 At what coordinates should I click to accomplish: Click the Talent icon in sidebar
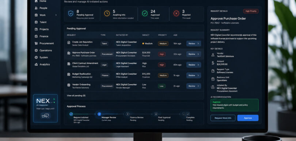[36, 22]
